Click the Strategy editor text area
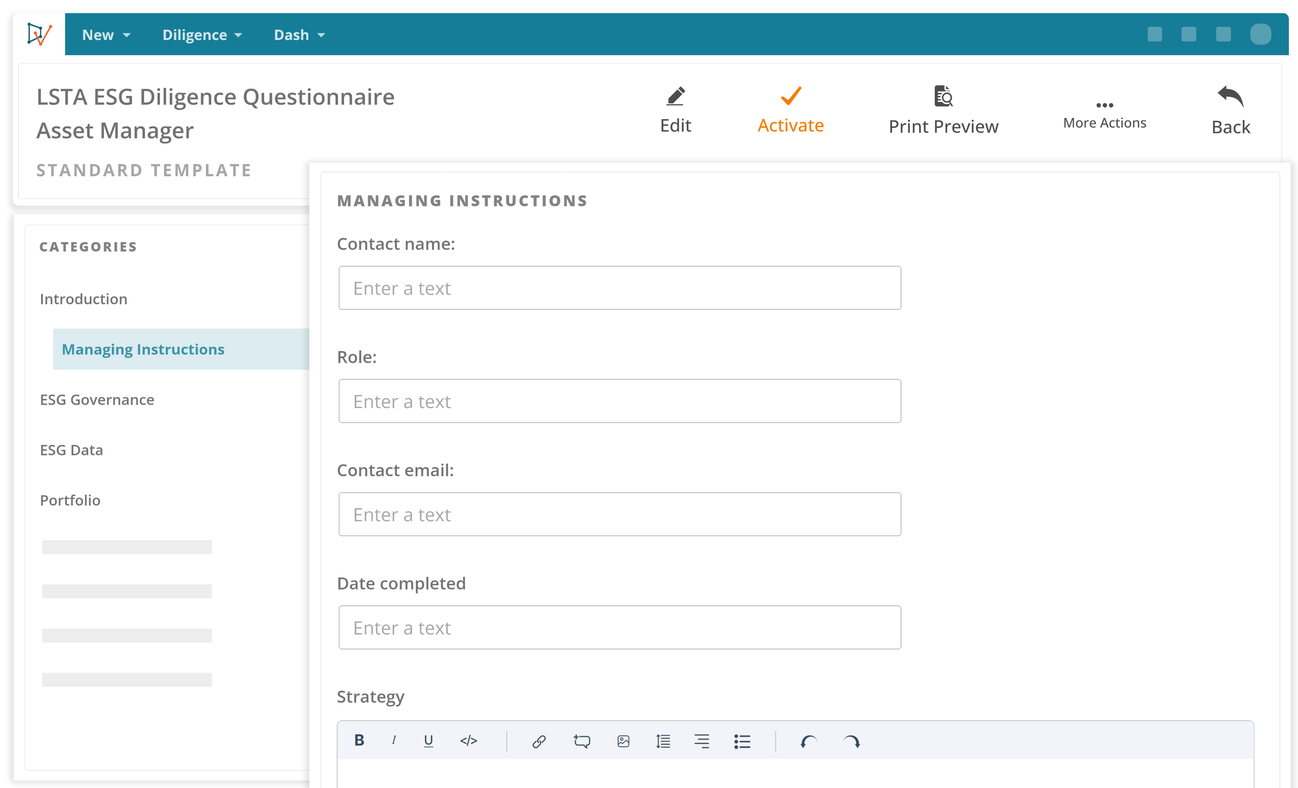This screenshot has width=1298, height=788. [795, 773]
